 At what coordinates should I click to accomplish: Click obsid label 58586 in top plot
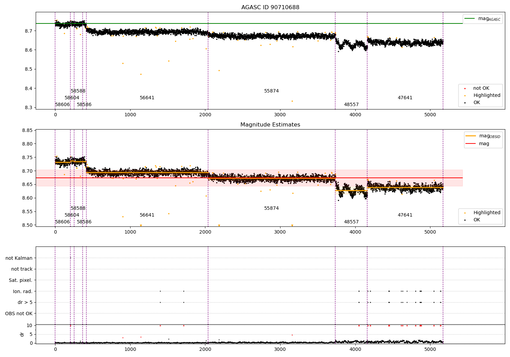pyautogui.click(x=84, y=105)
